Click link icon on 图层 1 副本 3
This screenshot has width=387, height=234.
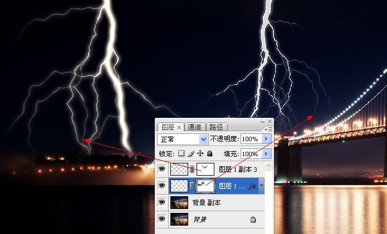point(192,169)
